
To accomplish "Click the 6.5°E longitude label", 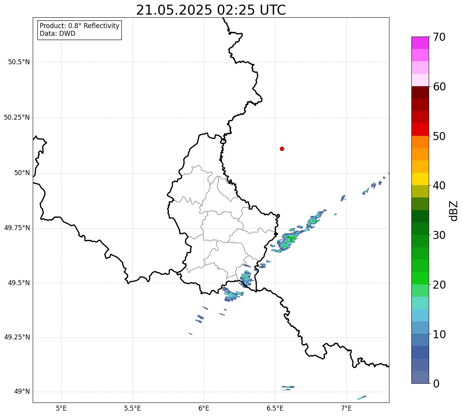I will pyautogui.click(x=275, y=408).
